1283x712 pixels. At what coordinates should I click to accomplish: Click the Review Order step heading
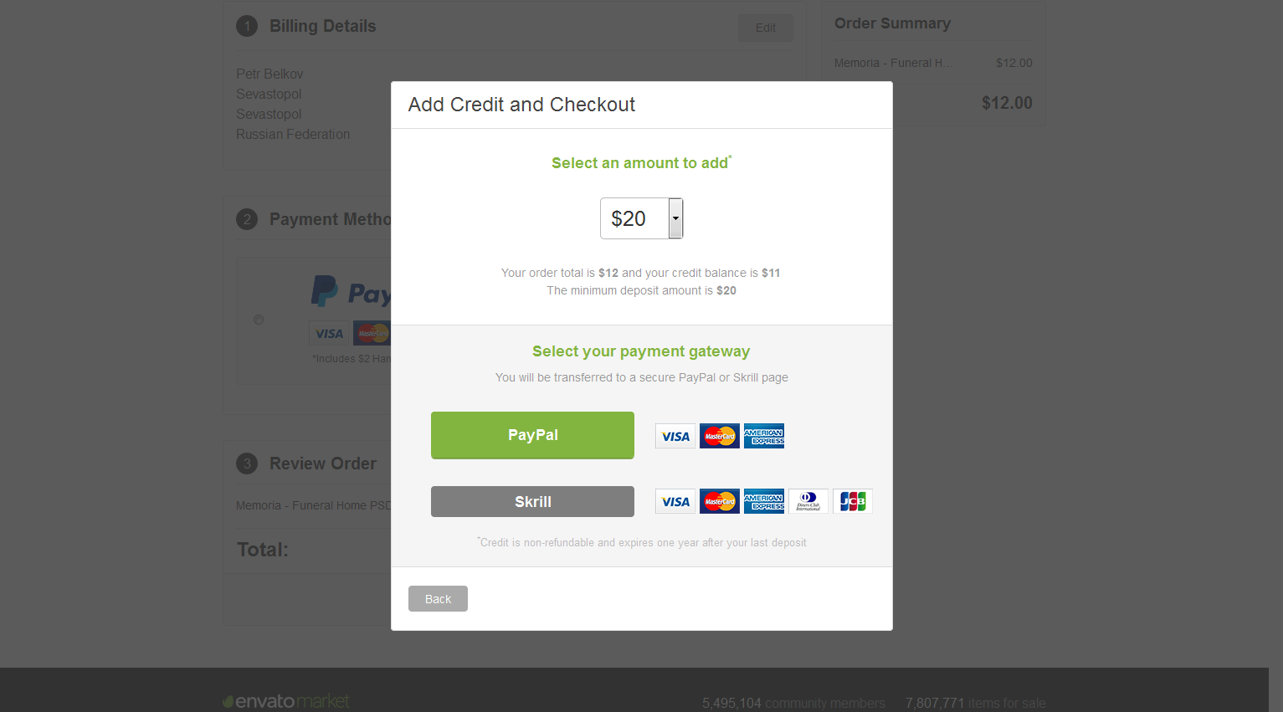pos(322,464)
